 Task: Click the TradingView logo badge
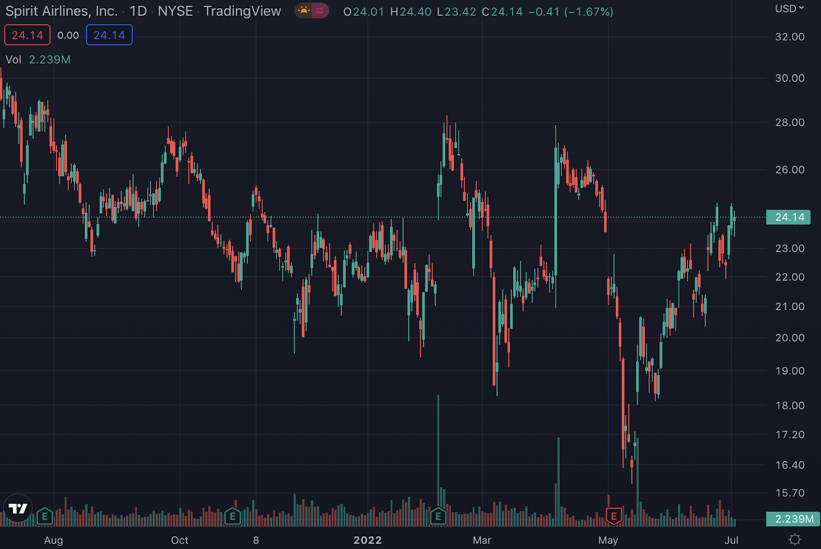[x=18, y=508]
